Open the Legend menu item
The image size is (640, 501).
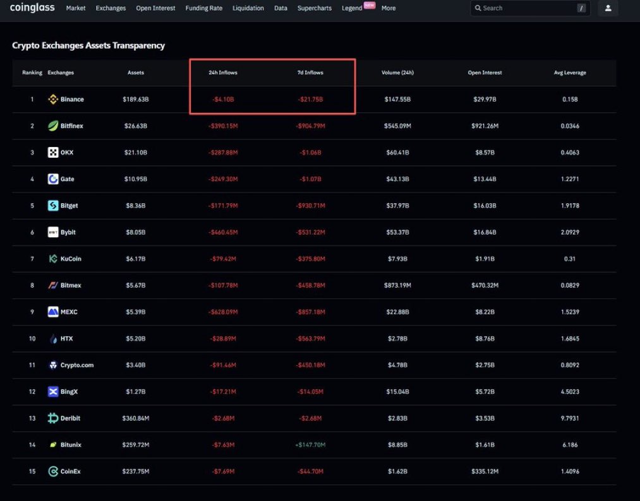click(x=352, y=8)
